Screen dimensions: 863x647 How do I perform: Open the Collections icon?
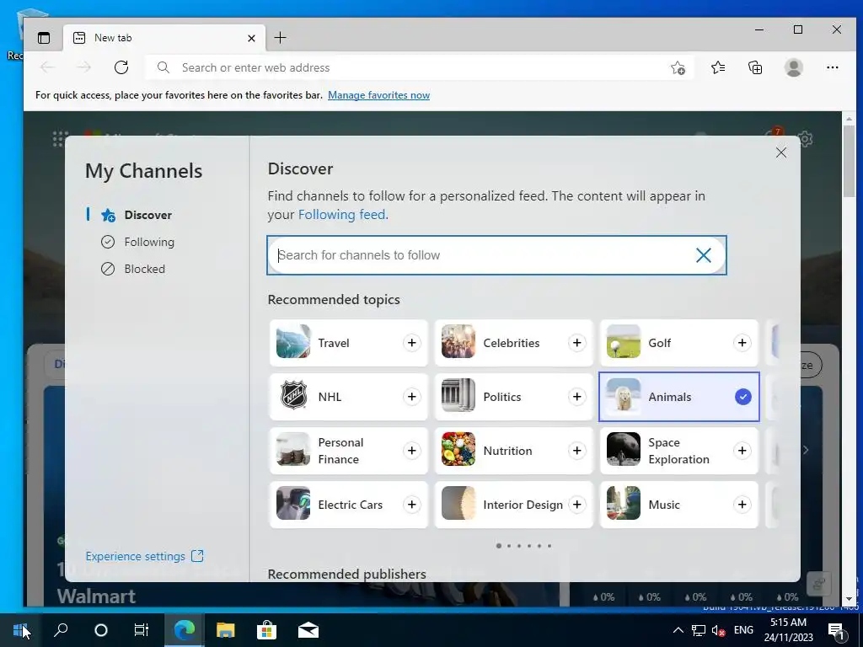click(x=755, y=67)
